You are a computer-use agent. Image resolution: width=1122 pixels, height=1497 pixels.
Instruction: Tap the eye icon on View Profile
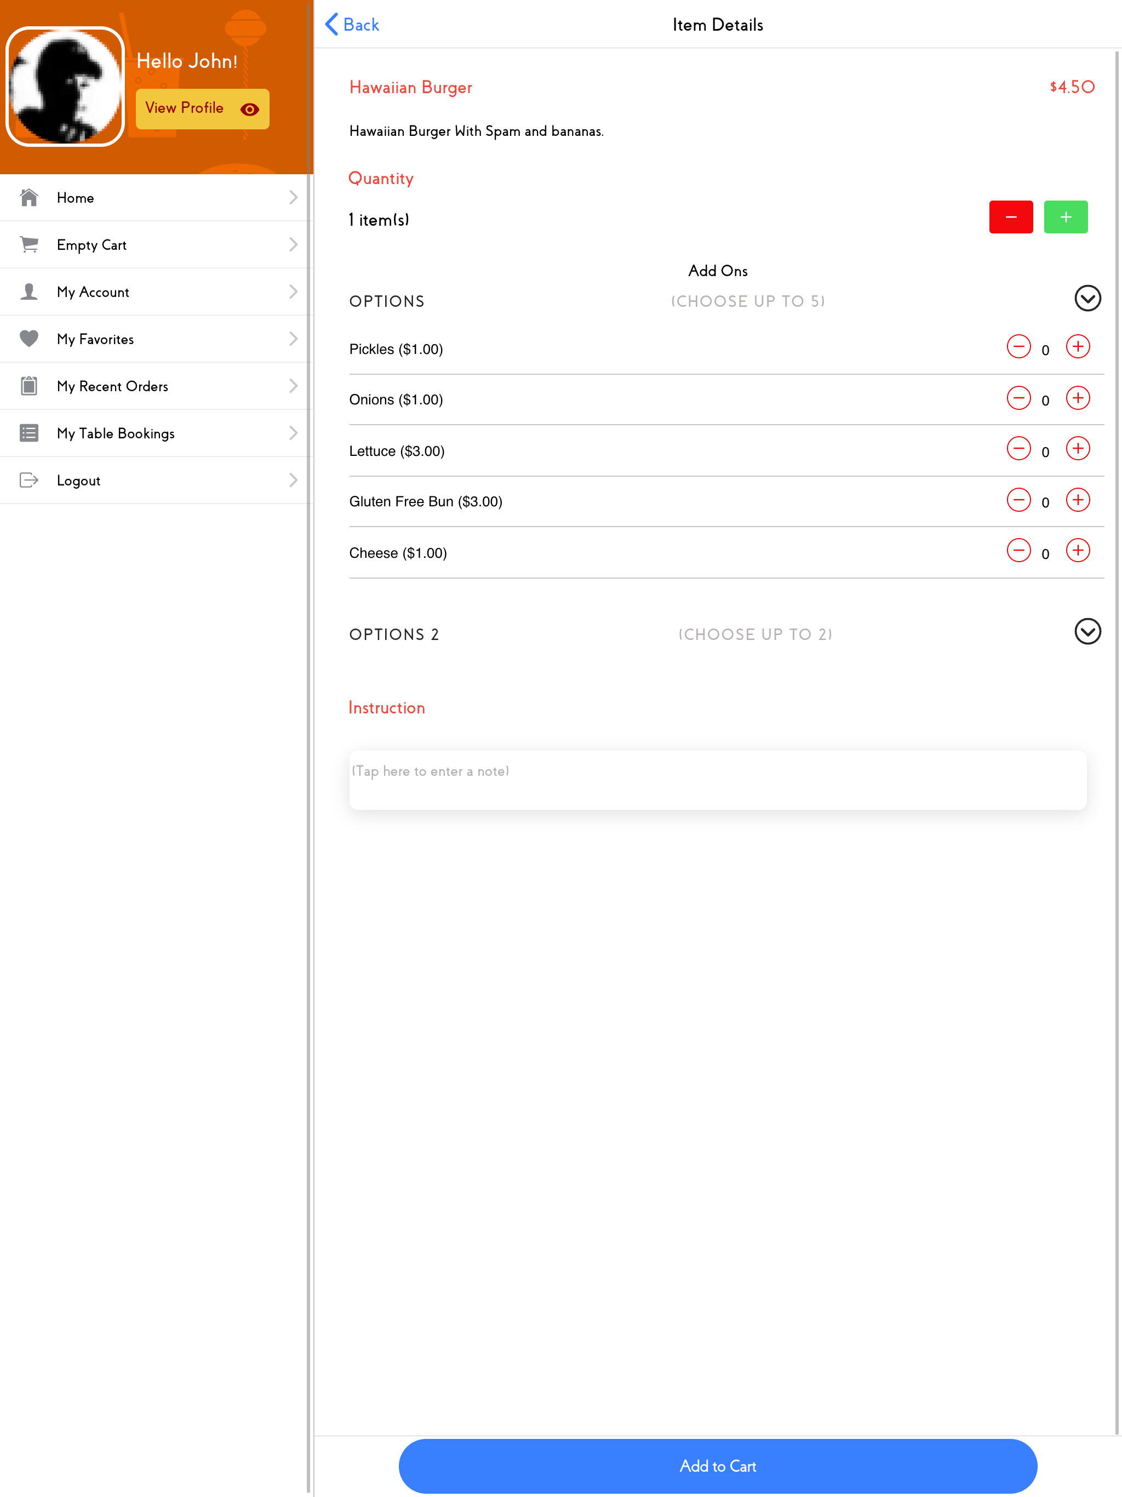point(250,110)
